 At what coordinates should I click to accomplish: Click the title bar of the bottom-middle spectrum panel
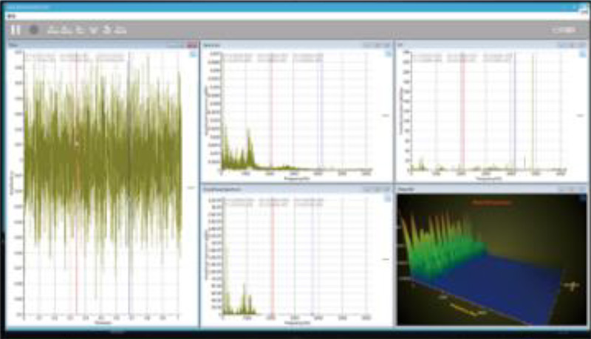tap(297, 189)
